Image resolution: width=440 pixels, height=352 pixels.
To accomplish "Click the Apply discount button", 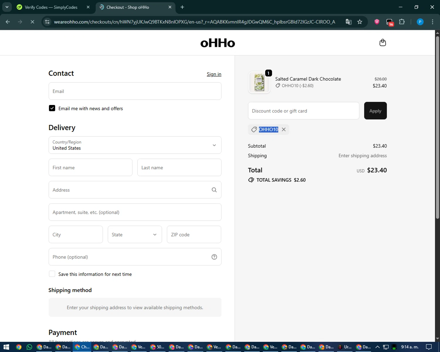I will [x=375, y=111].
